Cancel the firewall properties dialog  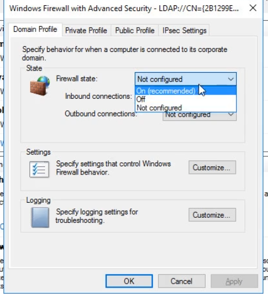(181, 281)
